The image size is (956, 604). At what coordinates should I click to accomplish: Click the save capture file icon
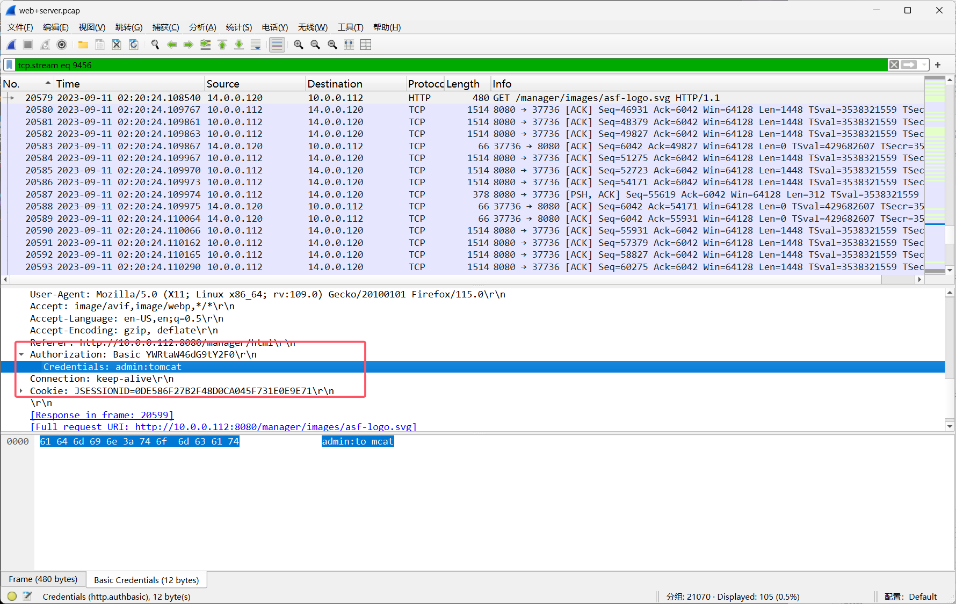click(100, 45)
